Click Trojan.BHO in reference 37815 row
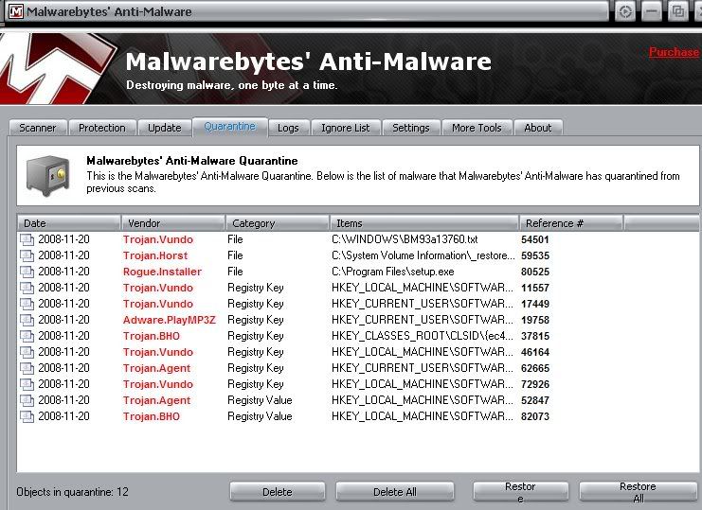The width and height of the screenshot is (702, 510). tap(152, 336)
